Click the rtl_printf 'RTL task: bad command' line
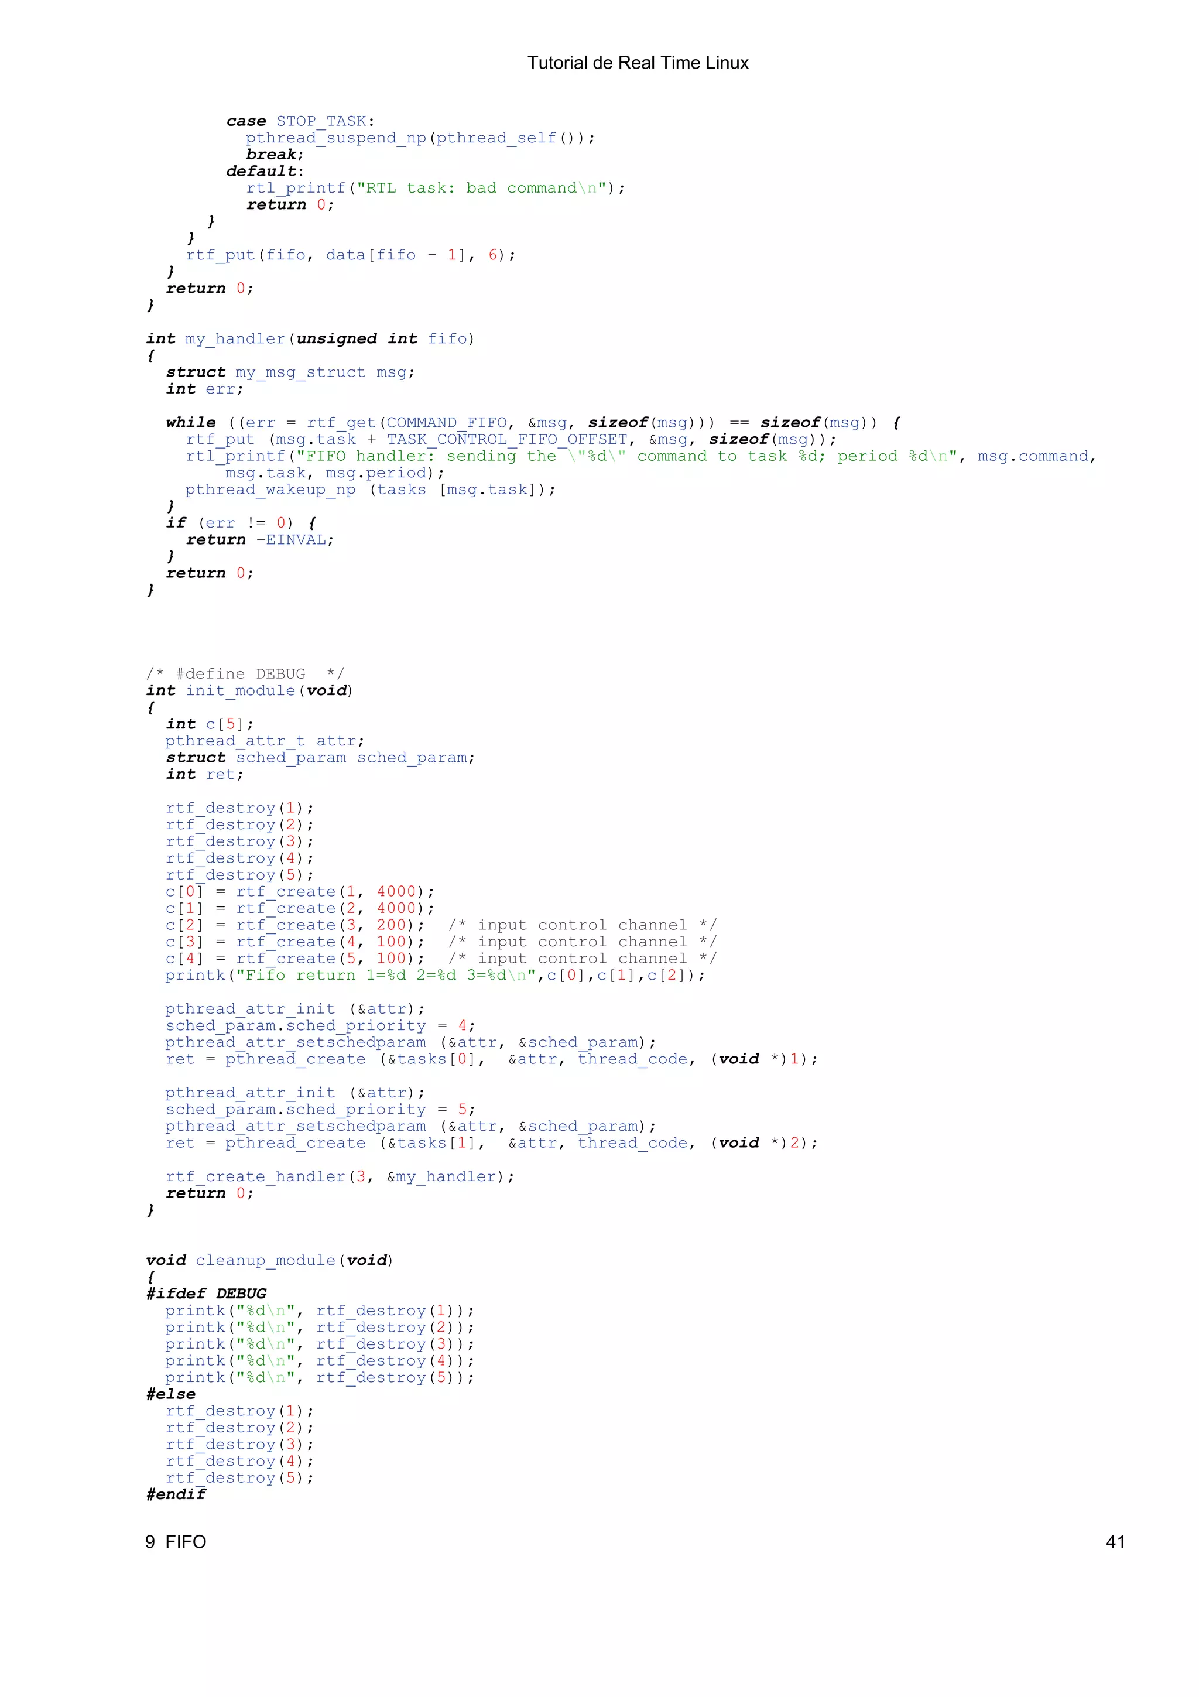 tap(436, 189)
